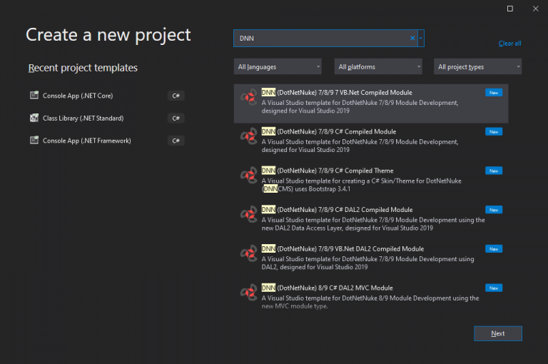Click the DNN icon for C# DAL2 Compiled Module
This screenshot has height=364, width=548.
point(249,215)
